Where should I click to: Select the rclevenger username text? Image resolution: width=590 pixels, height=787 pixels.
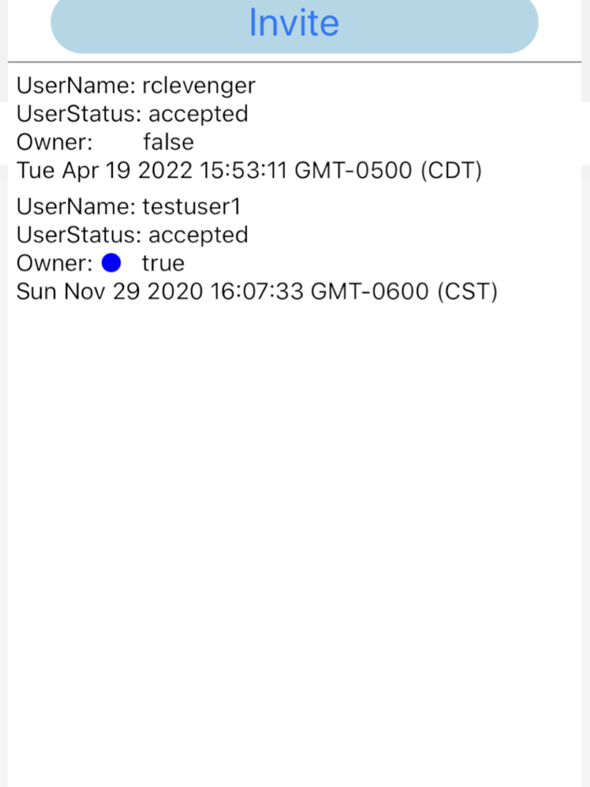pyautogui.click(x=199, y=85)
